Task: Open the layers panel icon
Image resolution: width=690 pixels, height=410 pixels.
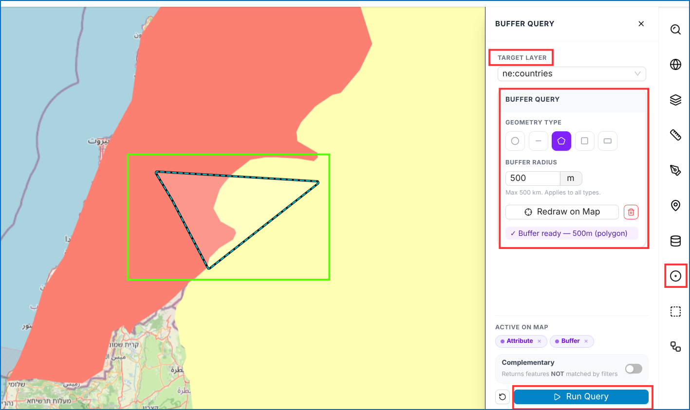Action: 675,100
